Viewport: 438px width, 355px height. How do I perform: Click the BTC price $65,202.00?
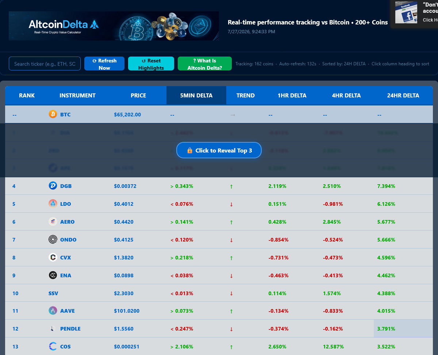point(127,115)
